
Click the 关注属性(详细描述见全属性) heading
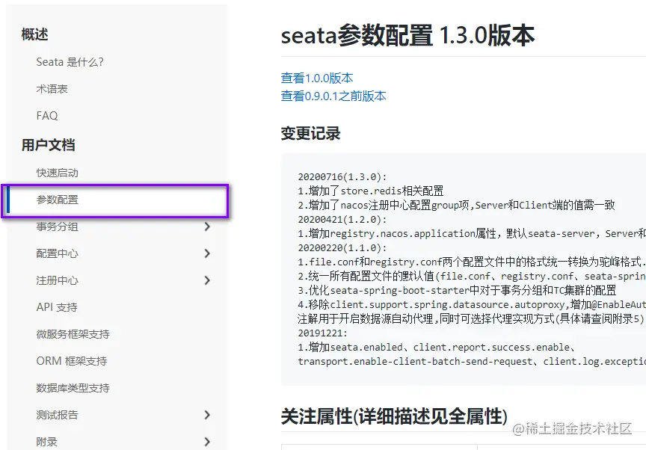pos(394,416)
